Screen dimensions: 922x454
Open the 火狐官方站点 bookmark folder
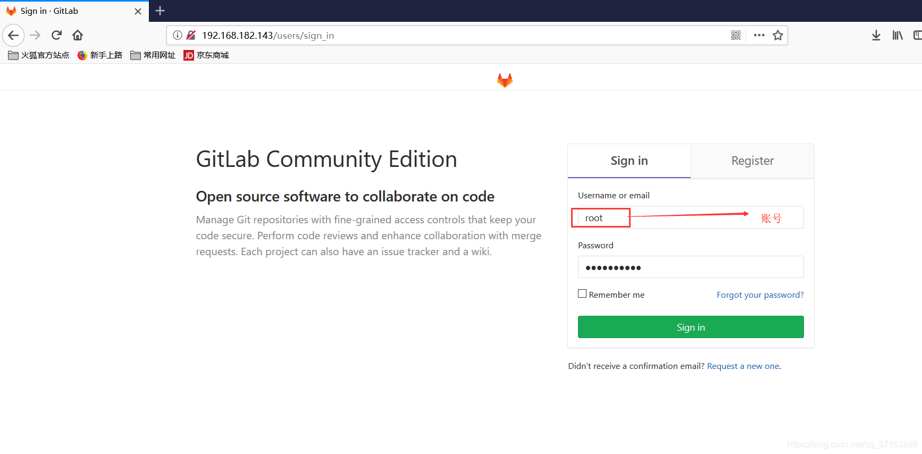point(38,55)
